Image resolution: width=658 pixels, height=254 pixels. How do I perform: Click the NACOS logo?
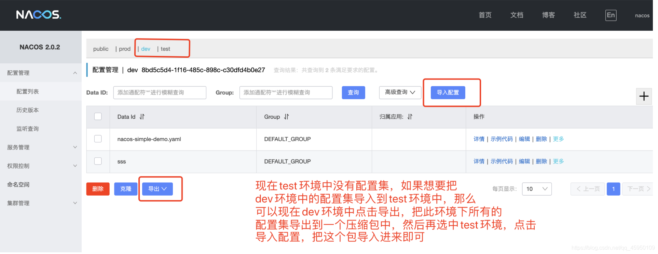coord(39,15)
